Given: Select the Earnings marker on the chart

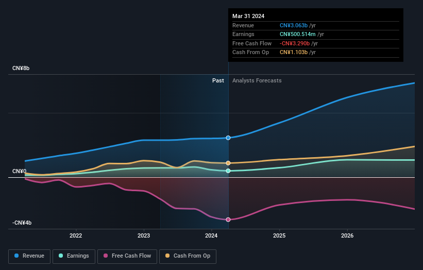Looking at the screenshot, I should (228, 171).
